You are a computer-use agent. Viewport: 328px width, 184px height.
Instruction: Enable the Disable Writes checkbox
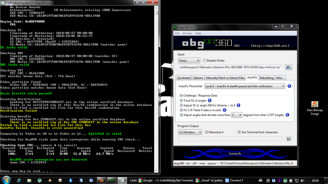click(204, 61)
